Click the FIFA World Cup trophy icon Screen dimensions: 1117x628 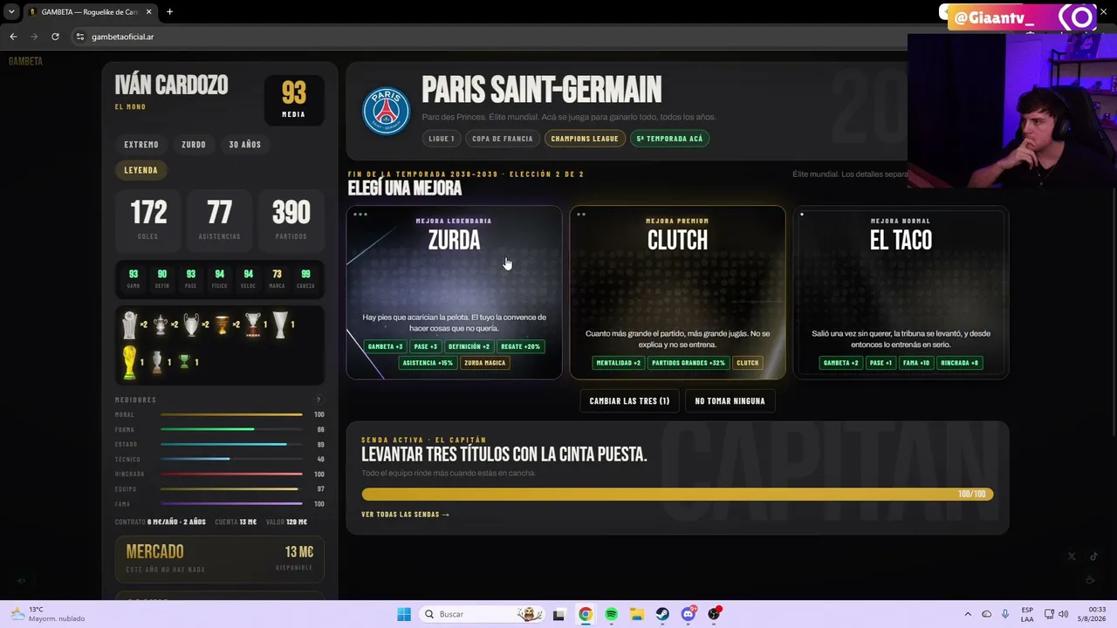[129, 362]
